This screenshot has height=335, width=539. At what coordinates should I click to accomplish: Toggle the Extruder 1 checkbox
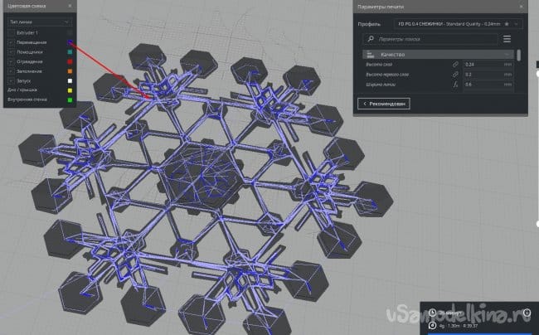tap(11, 32)
